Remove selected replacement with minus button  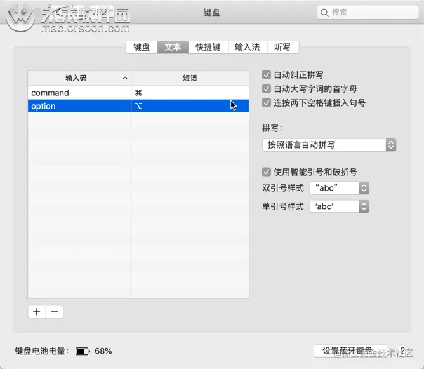[x=55, y=312]
